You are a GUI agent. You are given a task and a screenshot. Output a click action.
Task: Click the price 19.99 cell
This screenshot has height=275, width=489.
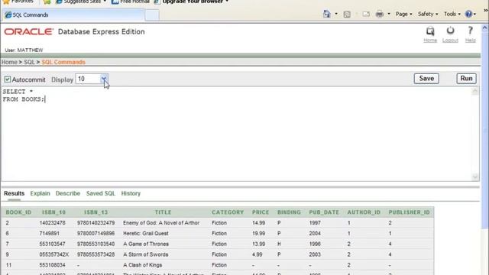click(x=258, y=234)
